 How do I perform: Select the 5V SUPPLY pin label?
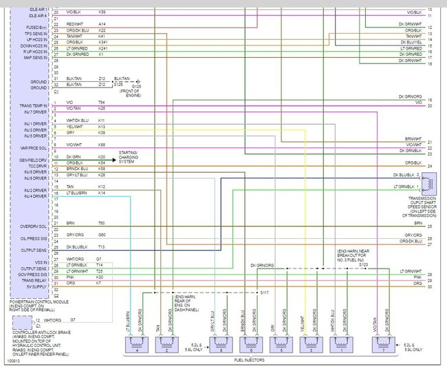[36, 287]
